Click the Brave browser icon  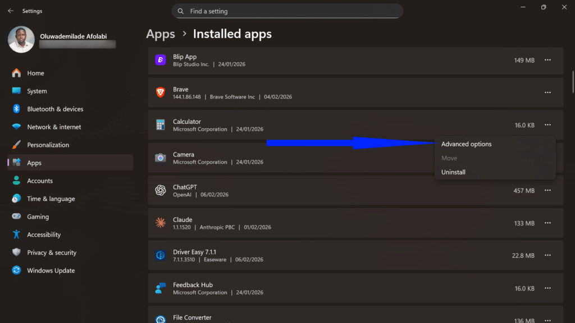click(x=160, y=93)
